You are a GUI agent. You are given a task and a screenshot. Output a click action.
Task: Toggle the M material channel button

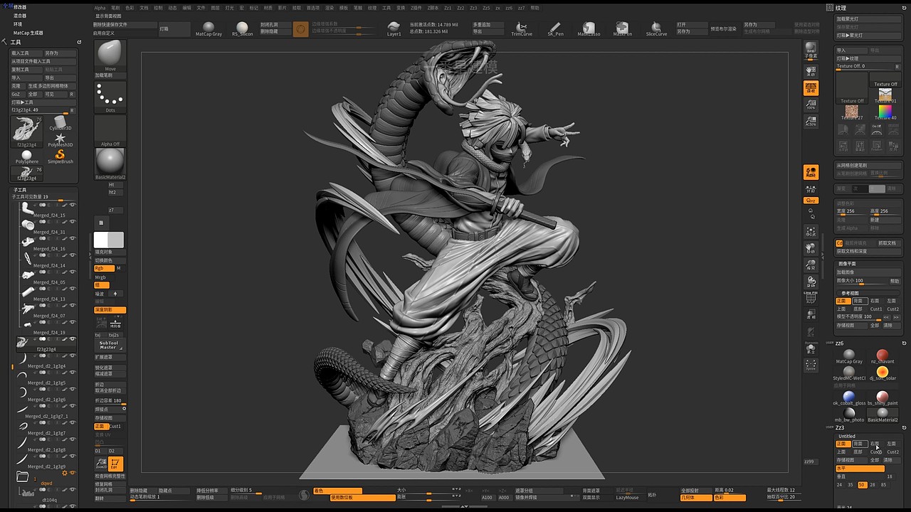click(120, 268)
